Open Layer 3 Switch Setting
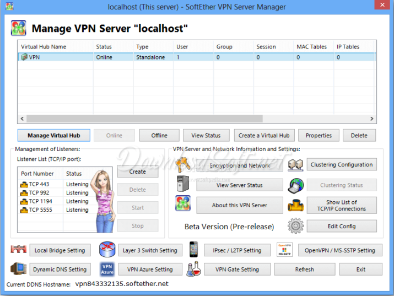This screenshot has width=394, height=296. [150, 250]
